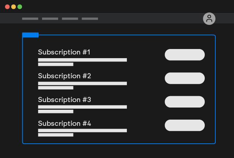
Task: Open the Subscription #1 title
Action: [x=64, y=52]
